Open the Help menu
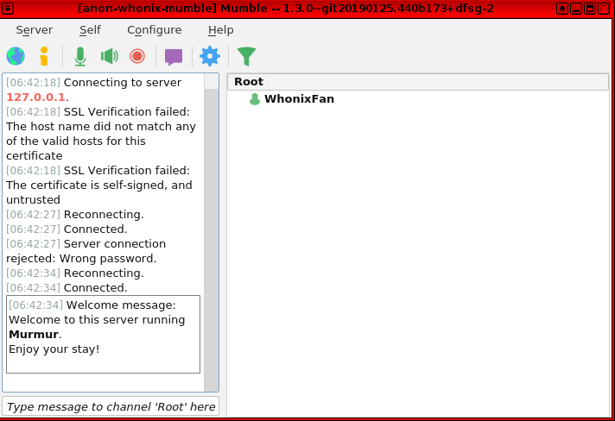 [x=220, y=30]
